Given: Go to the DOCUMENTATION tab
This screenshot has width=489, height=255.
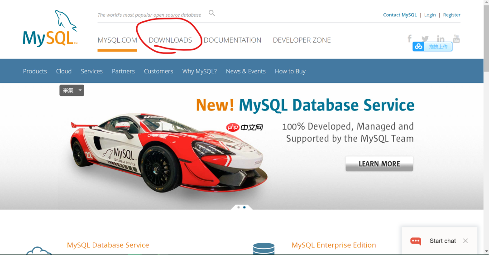Looking at the screenshot, I should (232, 40).
